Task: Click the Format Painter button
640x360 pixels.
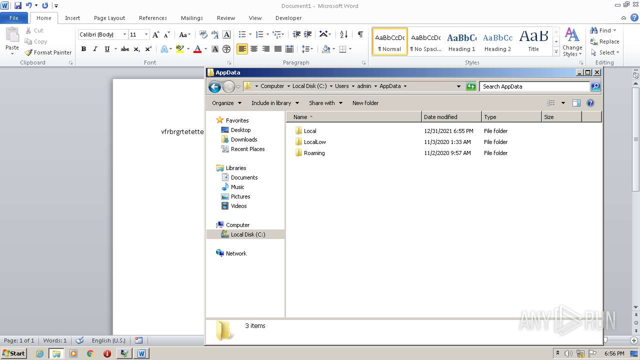Action: pos(48,52)
